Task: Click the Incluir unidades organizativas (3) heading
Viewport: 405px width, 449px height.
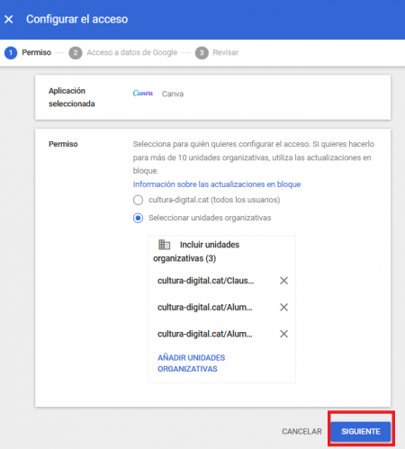Action: pyautogui.click(x=196, y=251)
